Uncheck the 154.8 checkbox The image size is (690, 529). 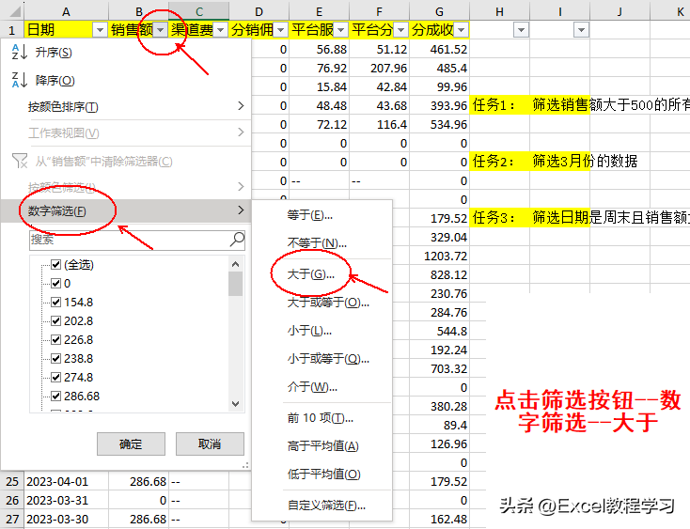click(x=55, y=303)
